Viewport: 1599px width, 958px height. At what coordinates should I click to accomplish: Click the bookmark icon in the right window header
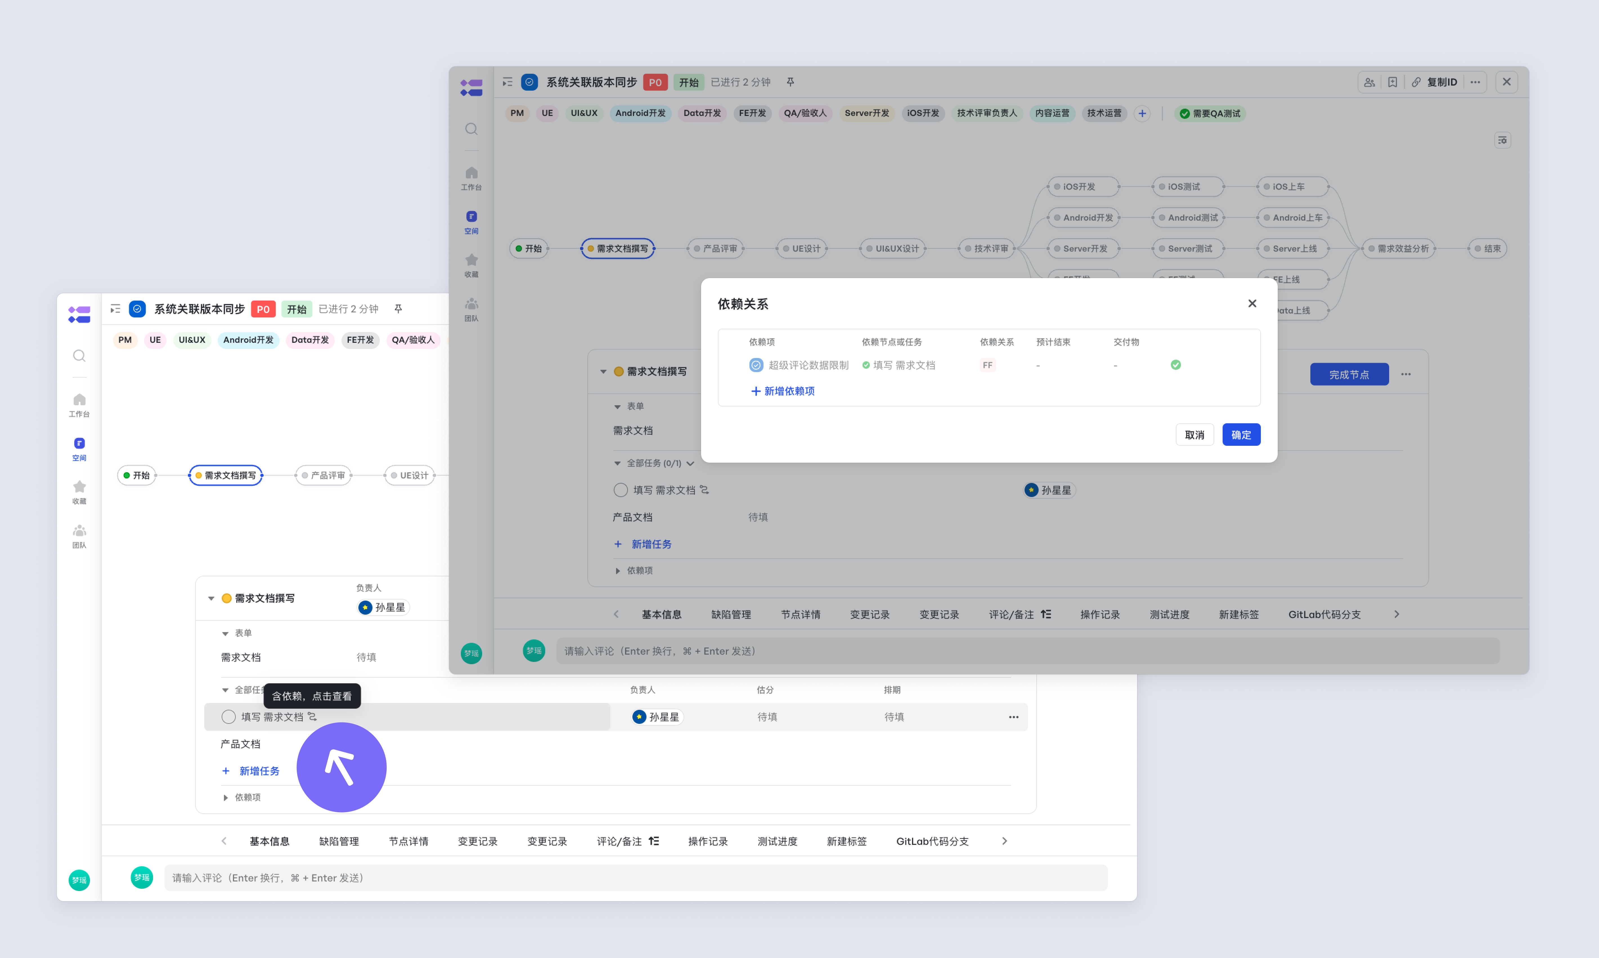[x=1393, y=82]
